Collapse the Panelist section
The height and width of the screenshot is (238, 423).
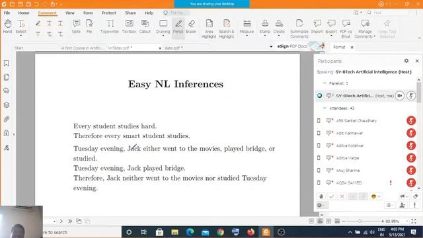[x=325, y=83]
